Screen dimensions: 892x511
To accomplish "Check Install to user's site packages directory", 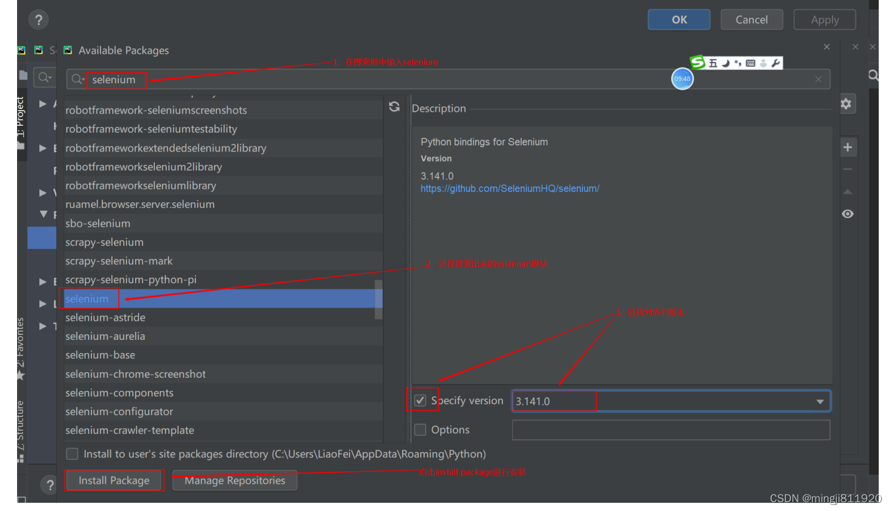I will pos(73,454).
